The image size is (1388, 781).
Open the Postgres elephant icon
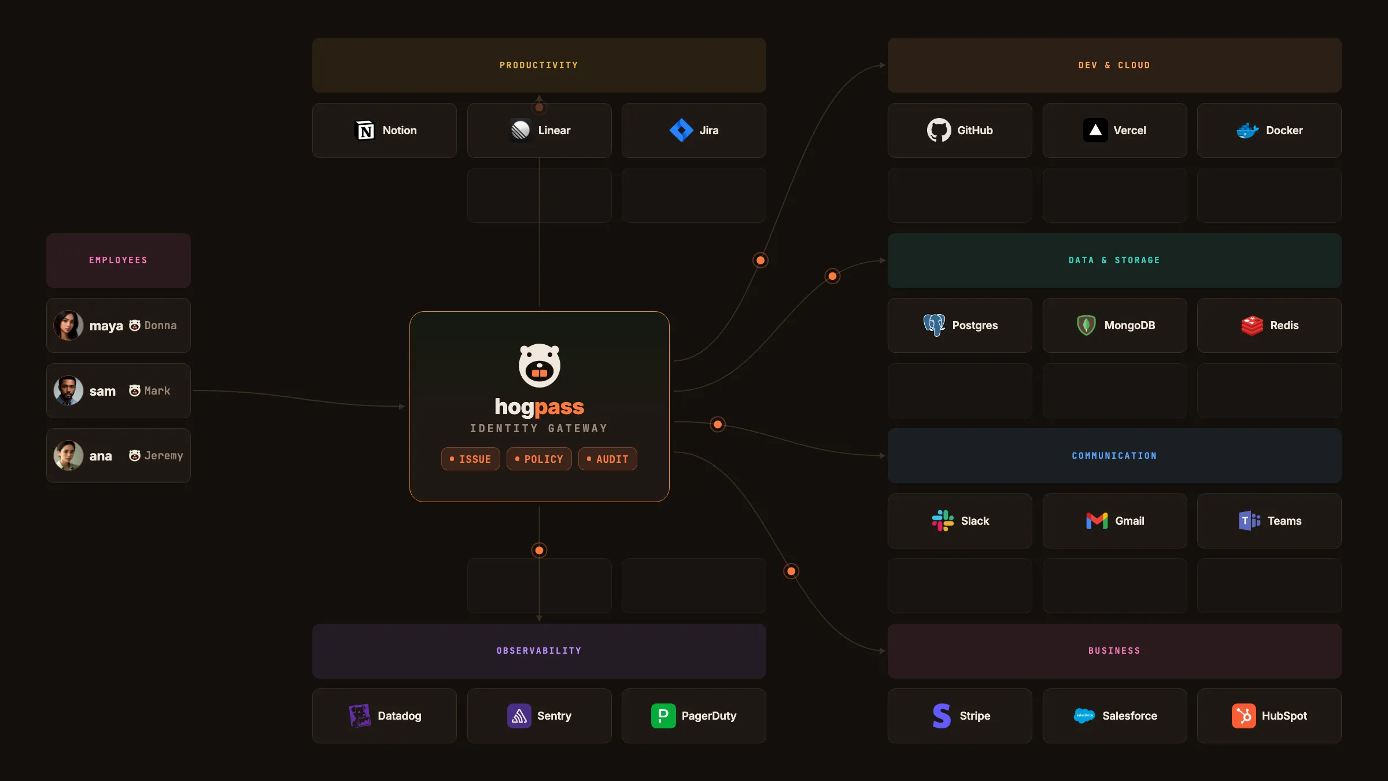pos(935,325)
